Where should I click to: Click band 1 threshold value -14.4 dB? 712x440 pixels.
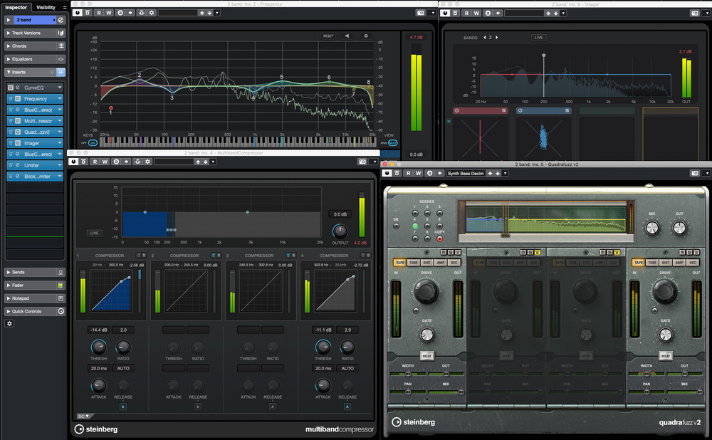(98, 330)
